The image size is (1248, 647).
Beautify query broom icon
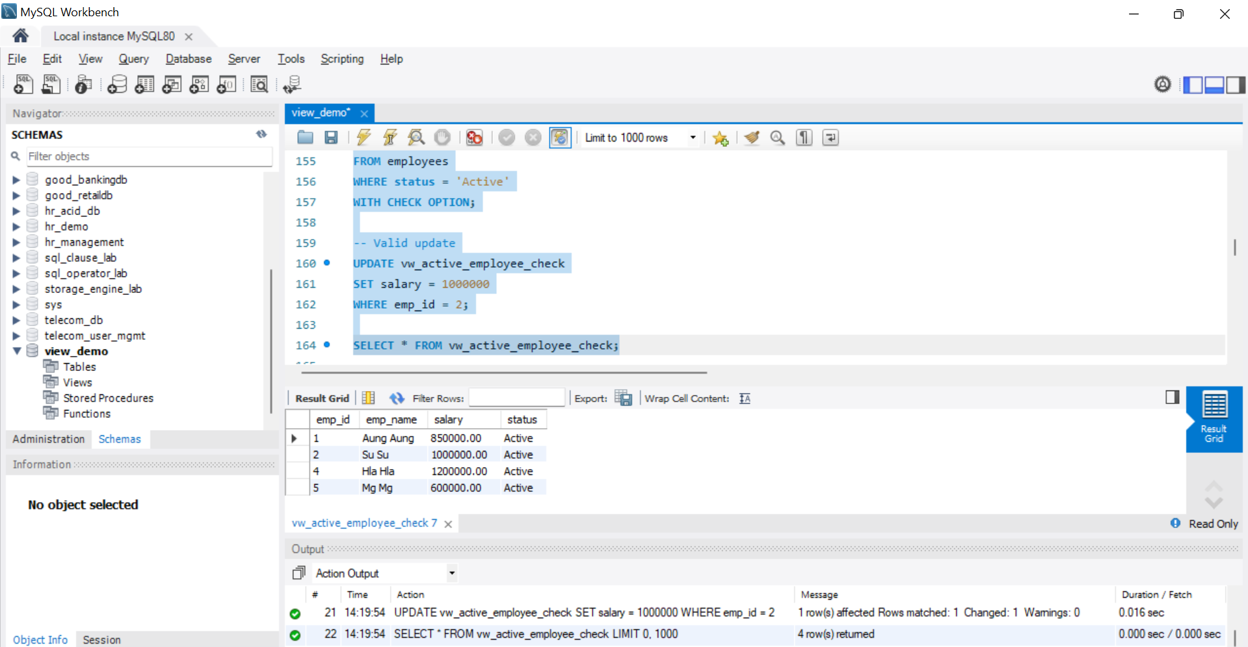(x=752, y=137)
